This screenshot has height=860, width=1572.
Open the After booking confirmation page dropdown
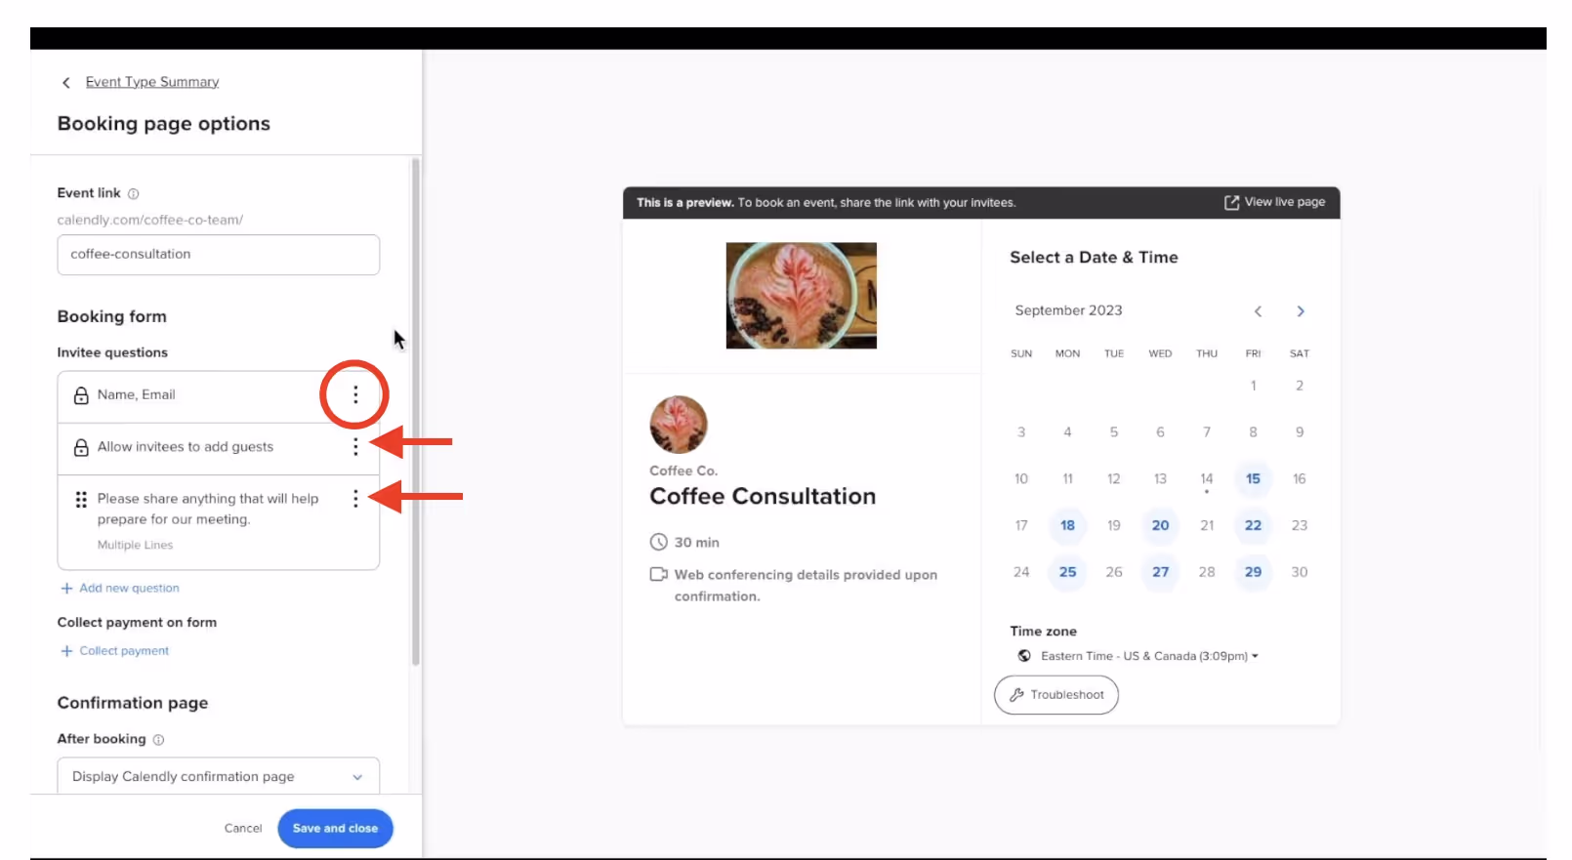219,776
